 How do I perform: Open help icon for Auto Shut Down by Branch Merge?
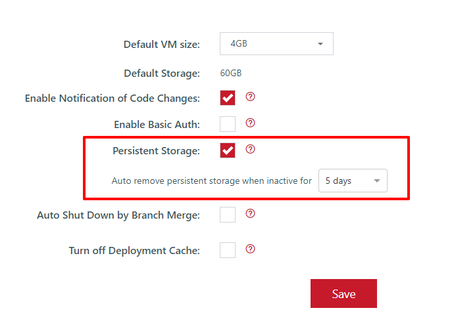tap(250, 213)
